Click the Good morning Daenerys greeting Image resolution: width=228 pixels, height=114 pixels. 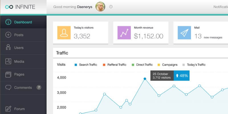click(73, 7)
